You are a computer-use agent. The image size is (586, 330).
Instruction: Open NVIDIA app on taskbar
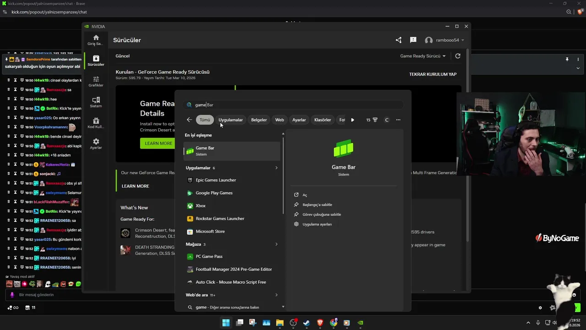click(x=361, y=323)
